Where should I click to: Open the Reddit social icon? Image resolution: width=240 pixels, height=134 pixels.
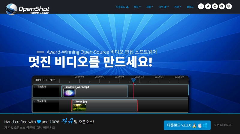(215, 6)
